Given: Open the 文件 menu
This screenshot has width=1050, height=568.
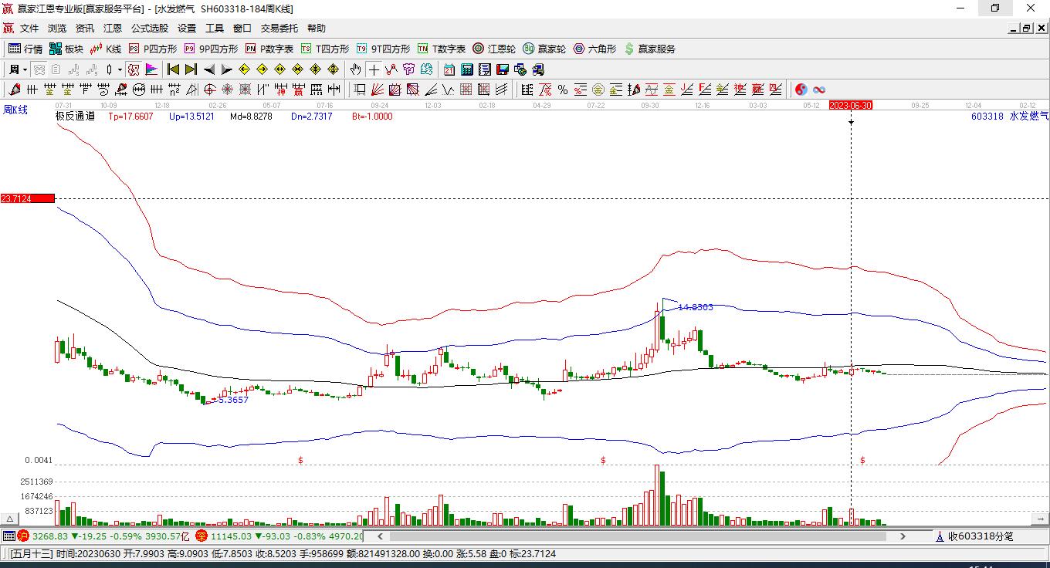Looking at the screenshot, I should click(x=29, y=29).
